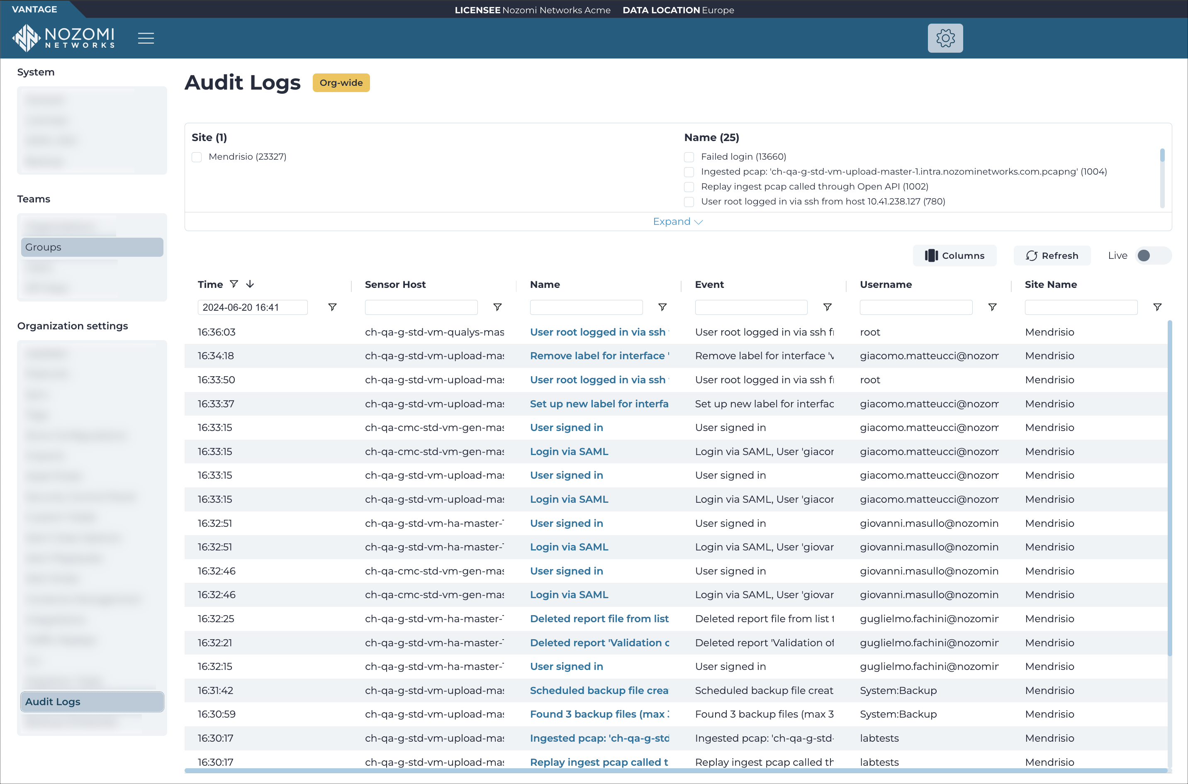Click the Expand link to show more filters

point(678,222)
